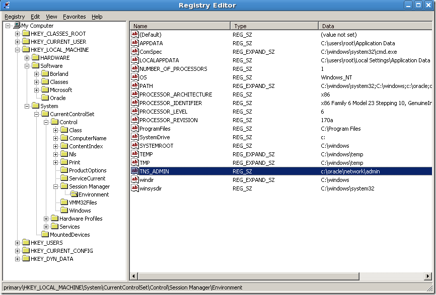Screen dimensions: 436x295
Task: Expand the Services key node
Action: tap(46, 227)
